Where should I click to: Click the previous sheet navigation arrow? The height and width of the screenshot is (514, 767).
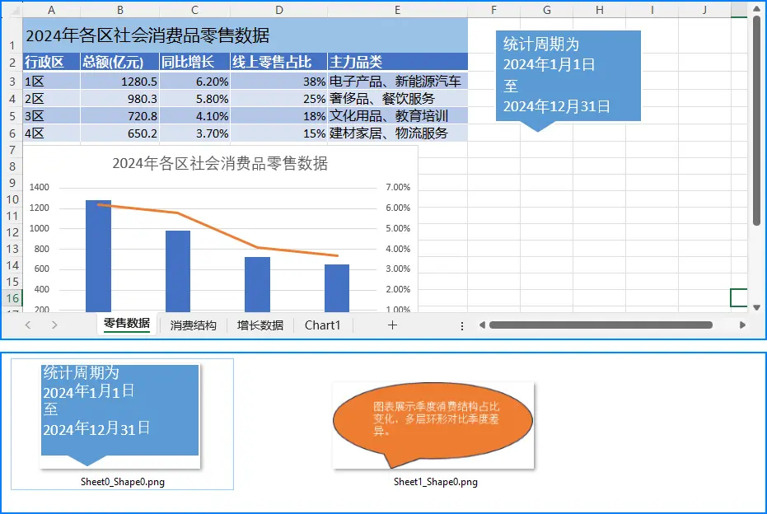(x=27, y=325)
